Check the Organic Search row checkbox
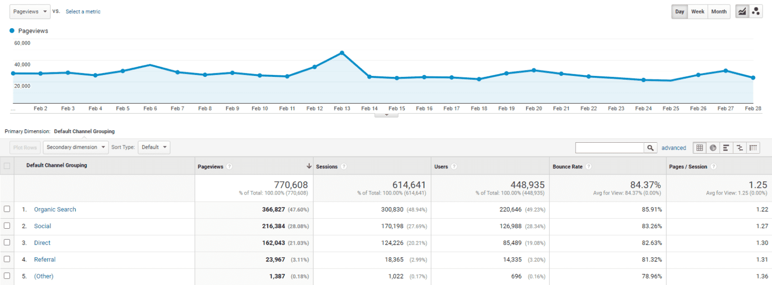772x285 pixels. pos(7,209)
